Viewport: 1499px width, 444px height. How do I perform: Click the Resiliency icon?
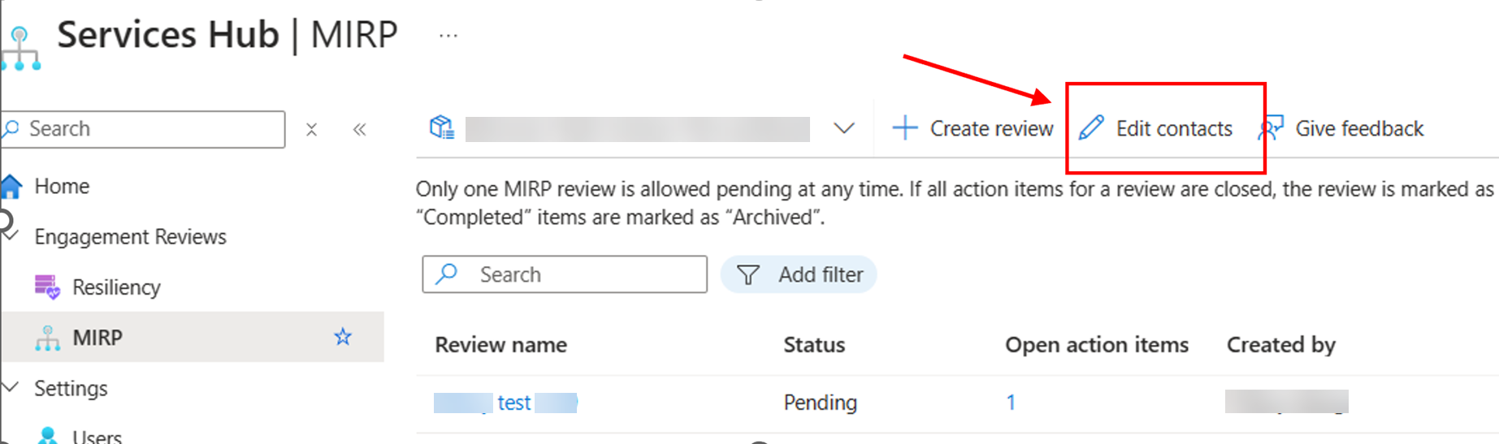pos(47,287)
